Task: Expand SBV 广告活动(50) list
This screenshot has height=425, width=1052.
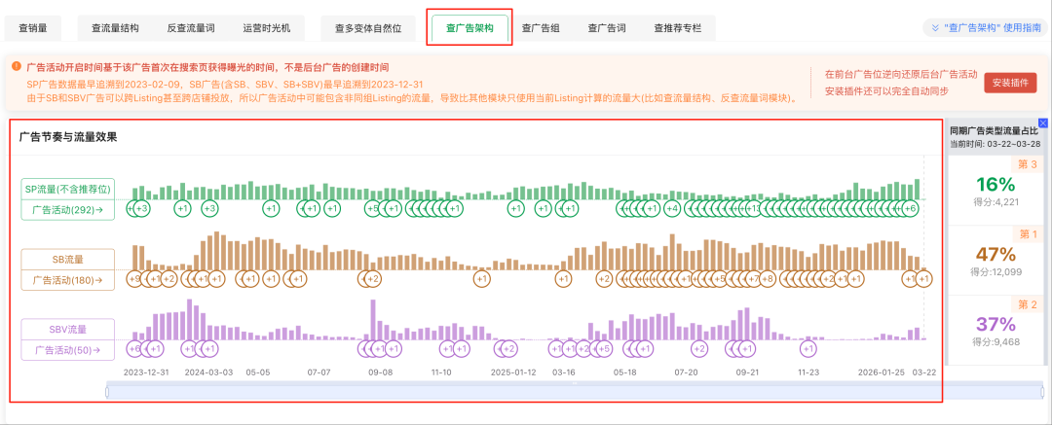Action: click(x=69, y=350)
